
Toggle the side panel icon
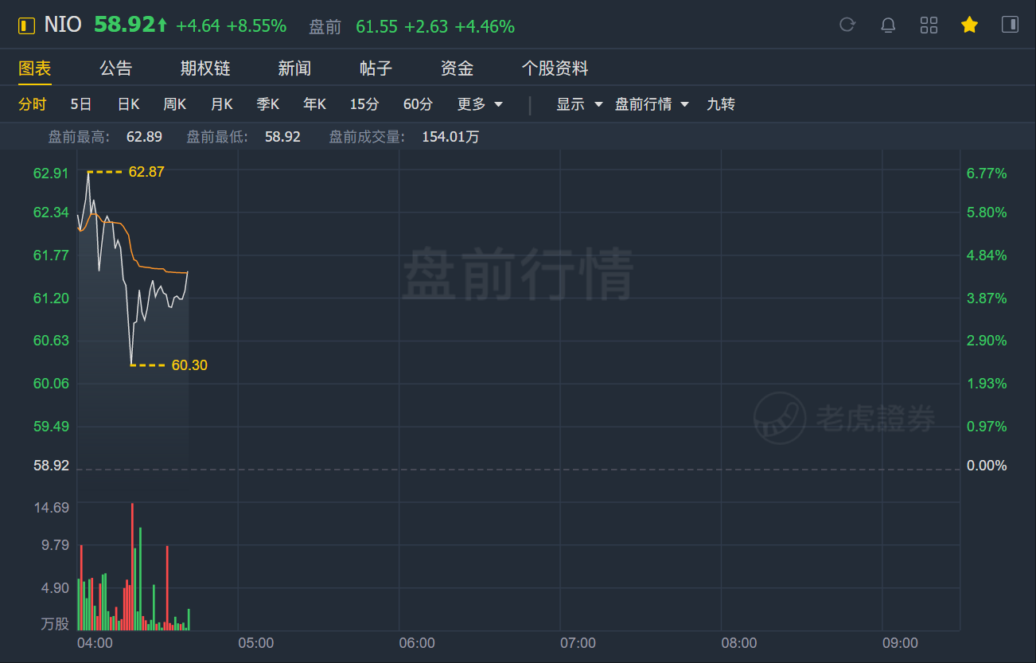point(1010,25)
